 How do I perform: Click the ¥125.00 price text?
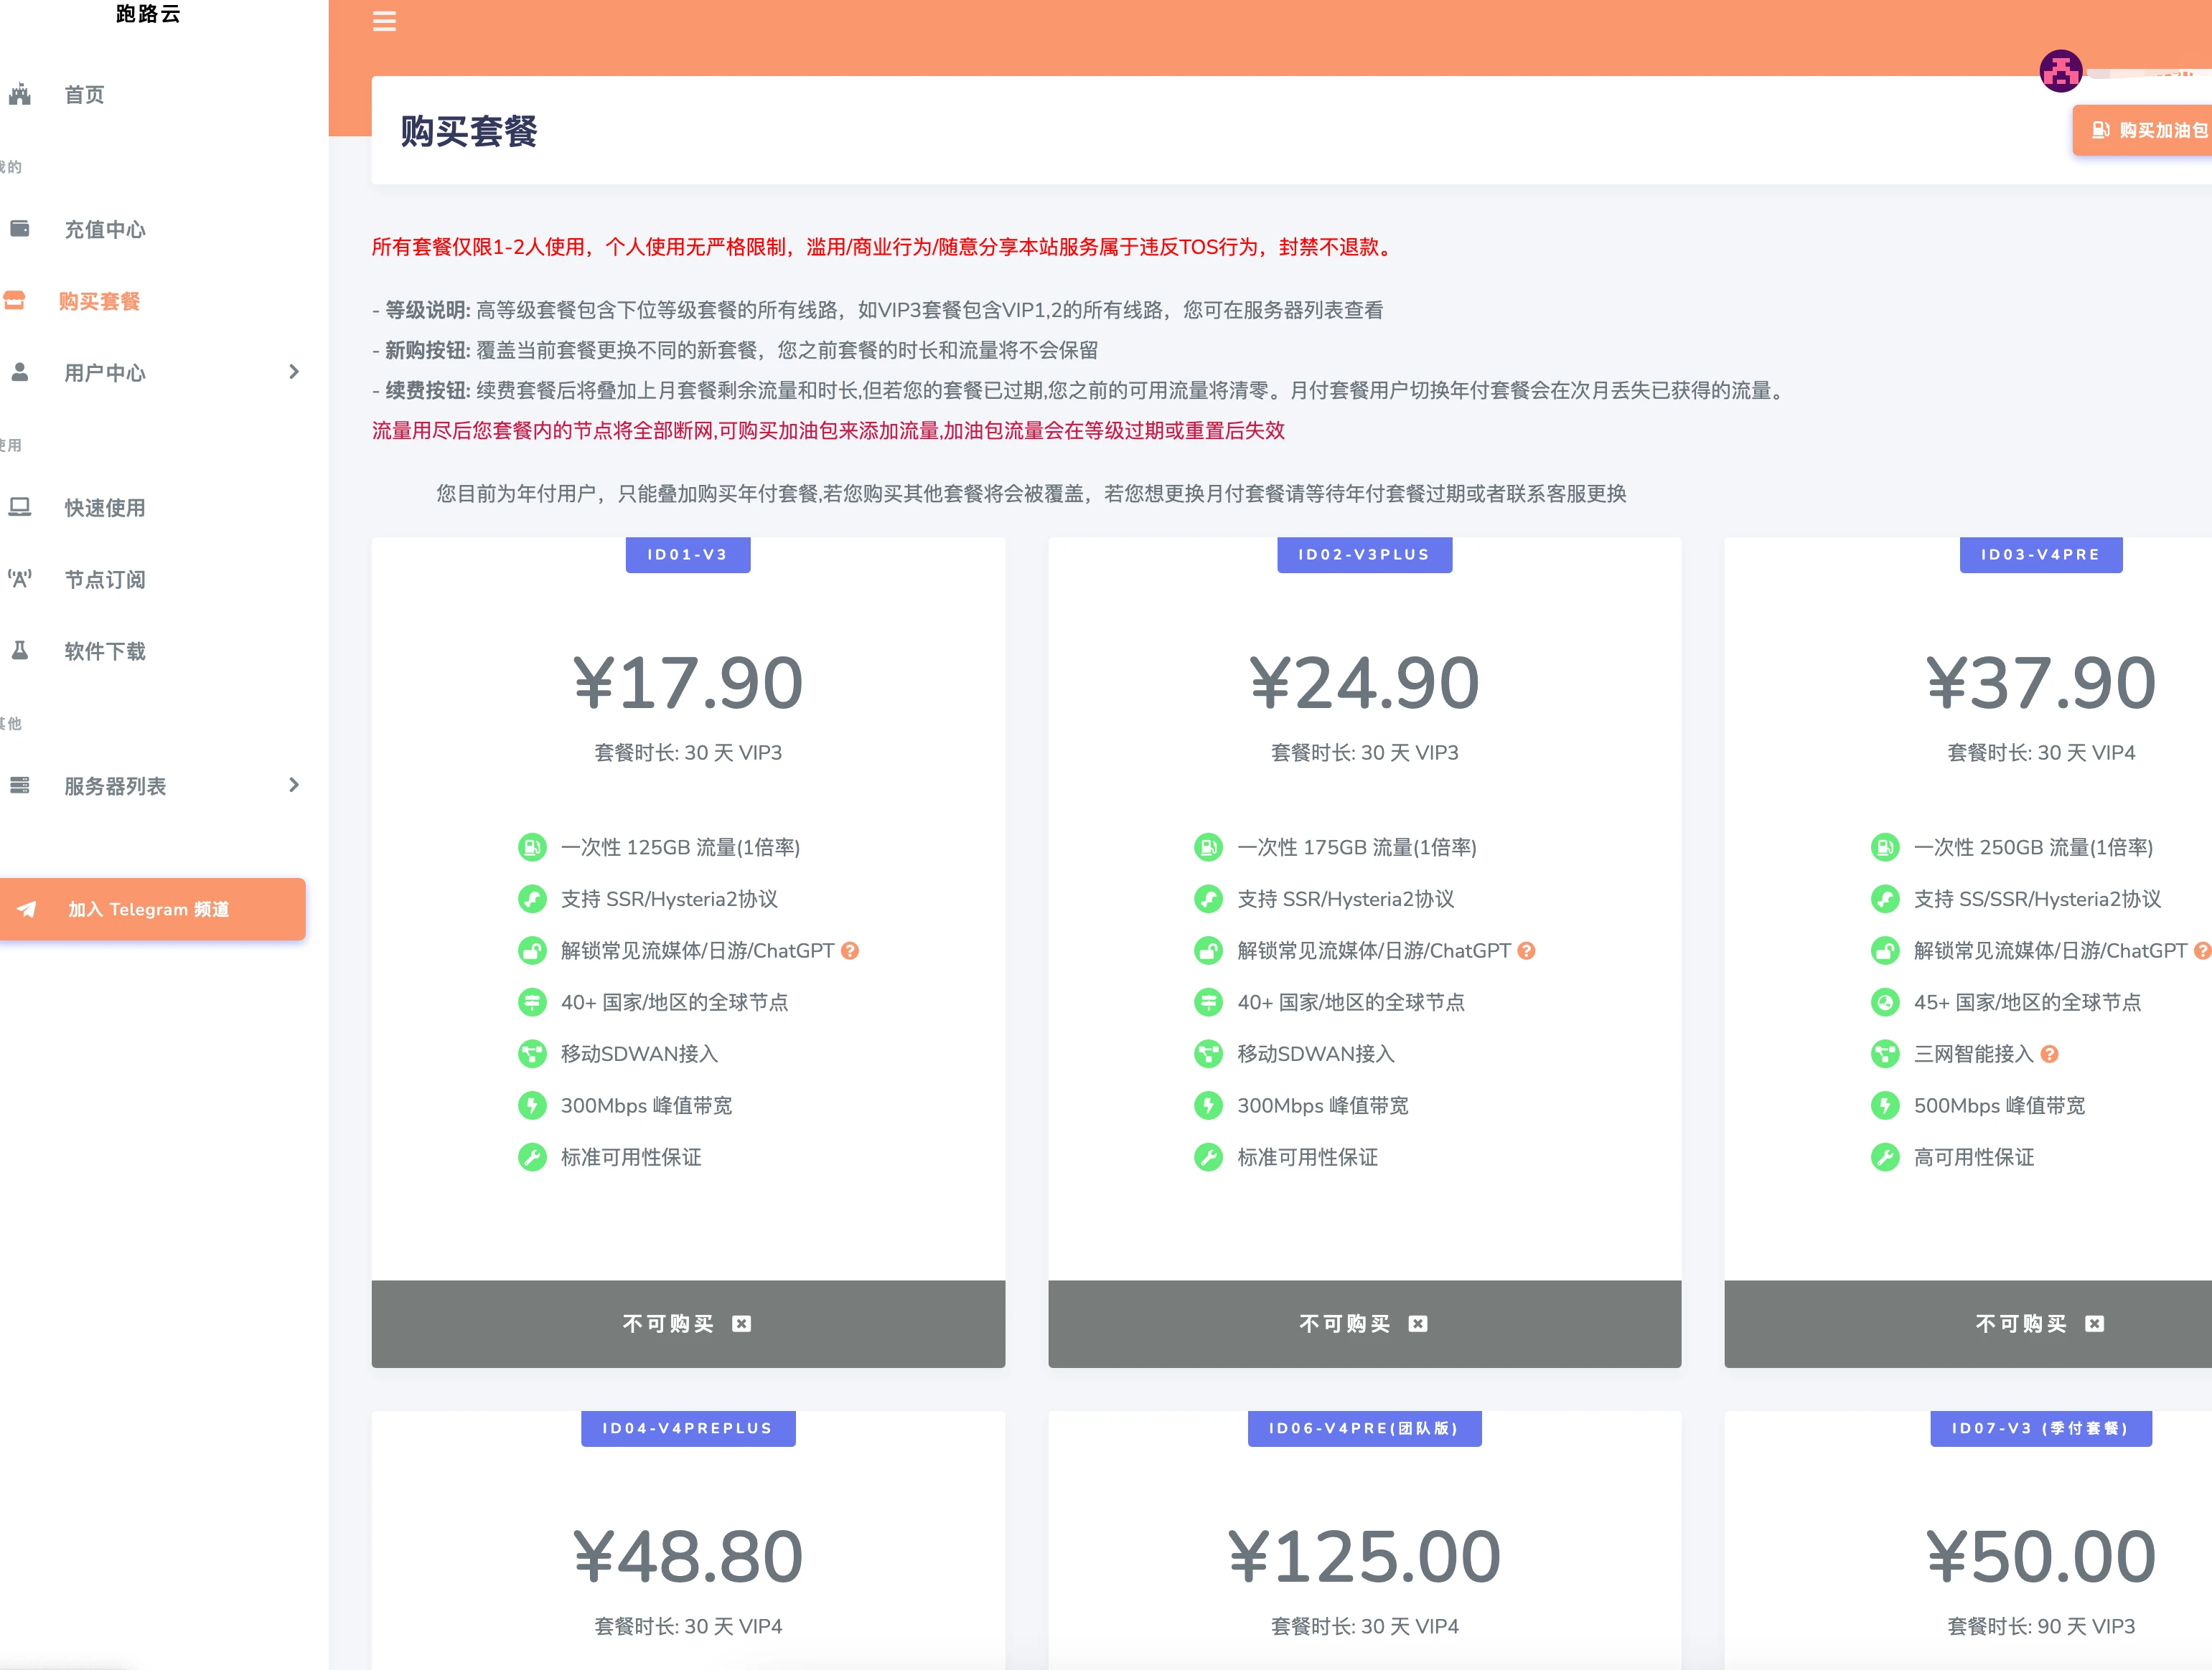[x=1364, y=1557]
